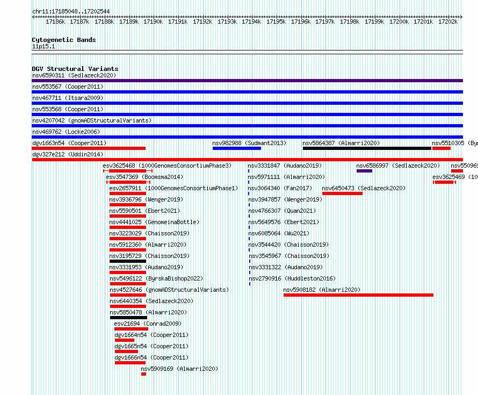Click nsv5912360 (Almarri2020) label

[148, 245]
